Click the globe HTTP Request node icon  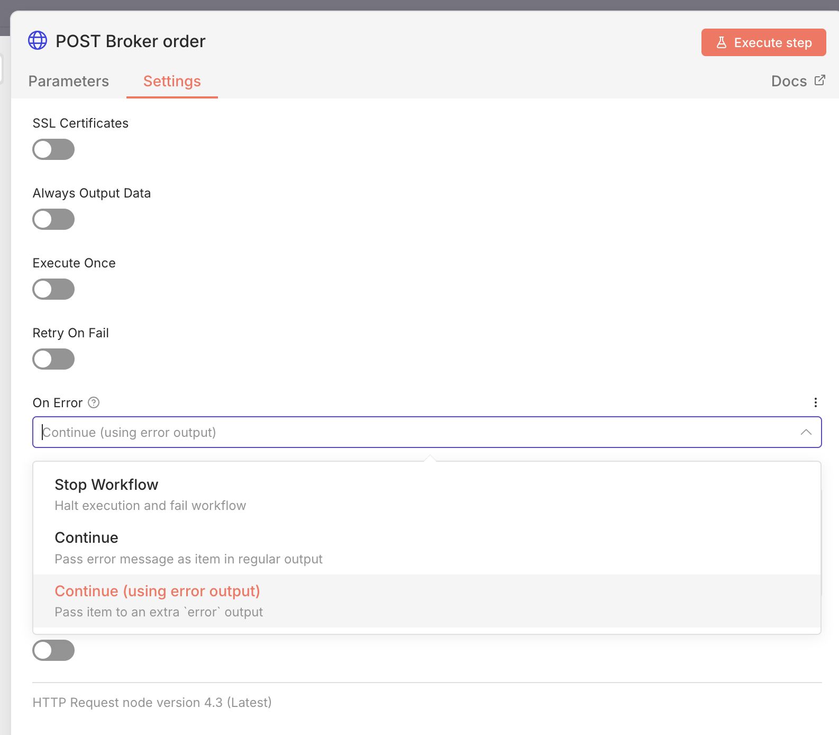point(38,40)
